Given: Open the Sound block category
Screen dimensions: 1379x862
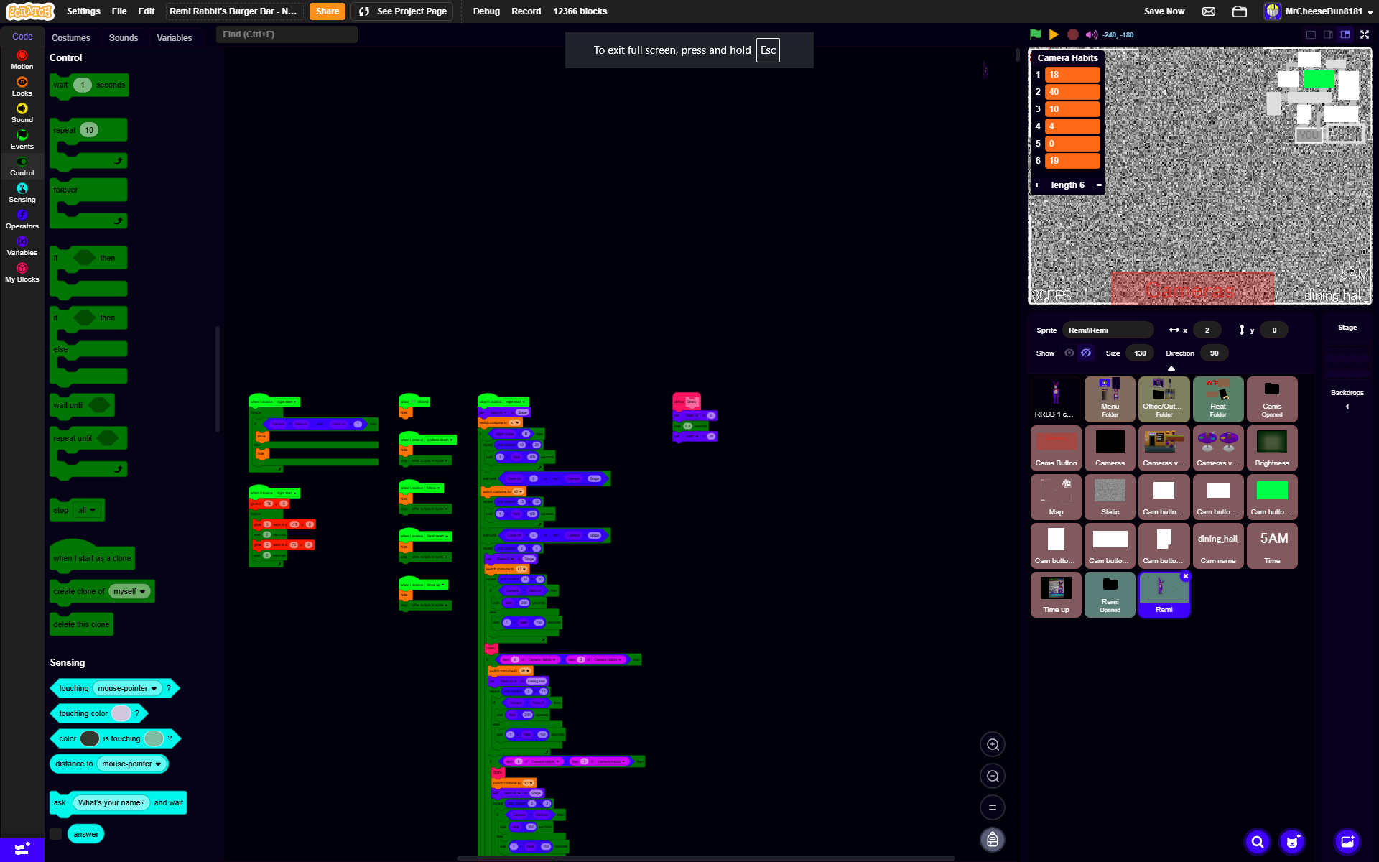Looking at the screenshot, I should (x=22, y=113).
